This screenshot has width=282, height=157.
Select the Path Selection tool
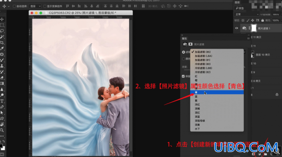coord(2,113)
